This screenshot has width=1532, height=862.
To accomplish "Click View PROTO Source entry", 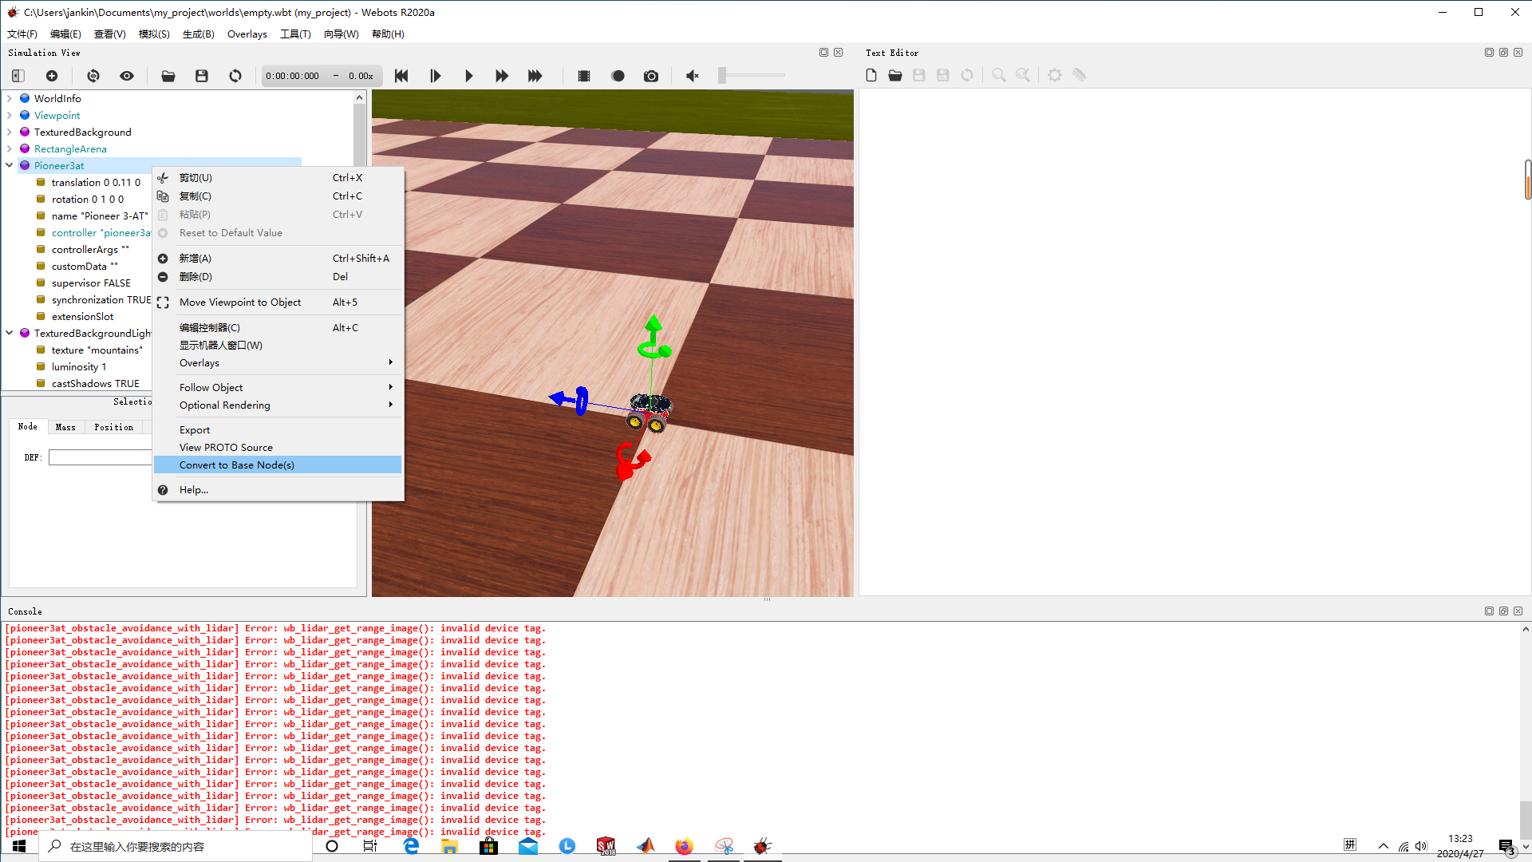I will [226, 447].
